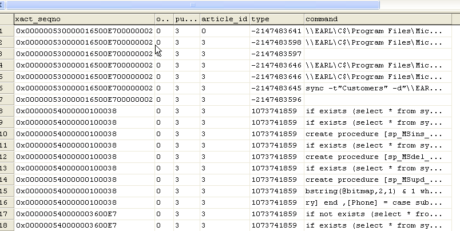Click the "if not exists" command cell
This screenshot has width=460, height=231.
[x=374, y=214]
